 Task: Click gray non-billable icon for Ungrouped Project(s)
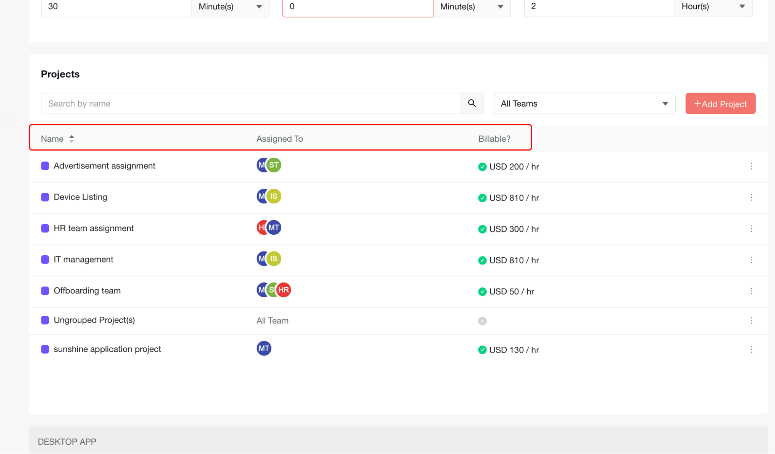(482, 321)
